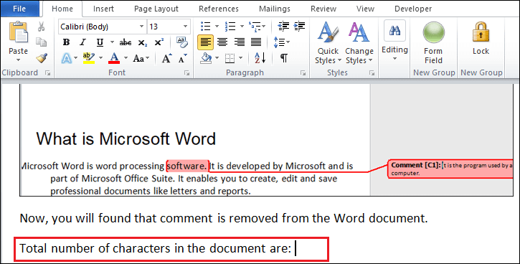Click the Copy icon
520x264 pixels.
[41, 42]
